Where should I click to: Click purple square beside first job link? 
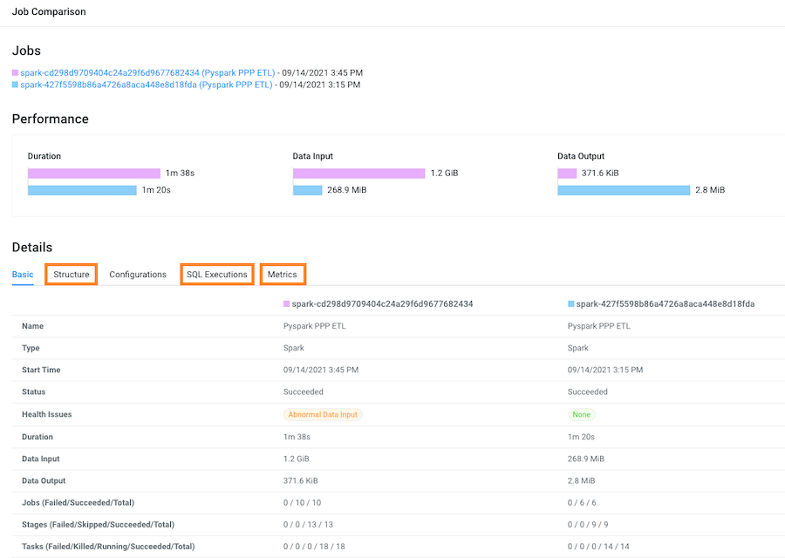pyautogui.click(x=15, y=73)
